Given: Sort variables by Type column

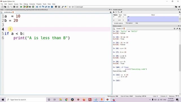Looking at the screenshot, I should [x=120, y=15].
